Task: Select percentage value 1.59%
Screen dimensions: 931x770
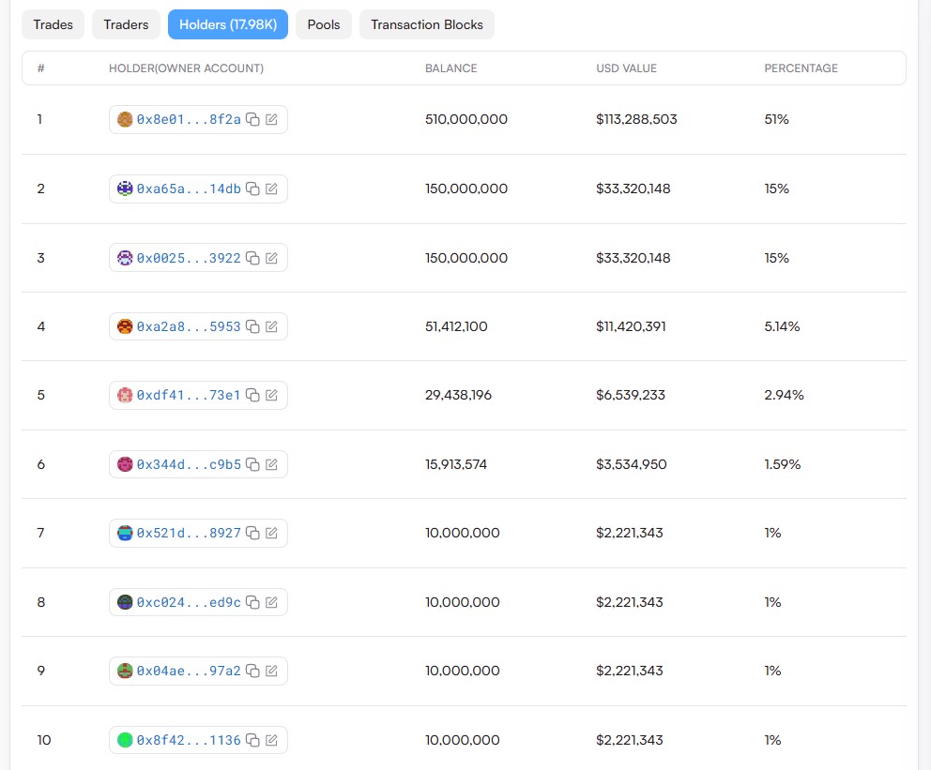Action: [x=783, y=464]
